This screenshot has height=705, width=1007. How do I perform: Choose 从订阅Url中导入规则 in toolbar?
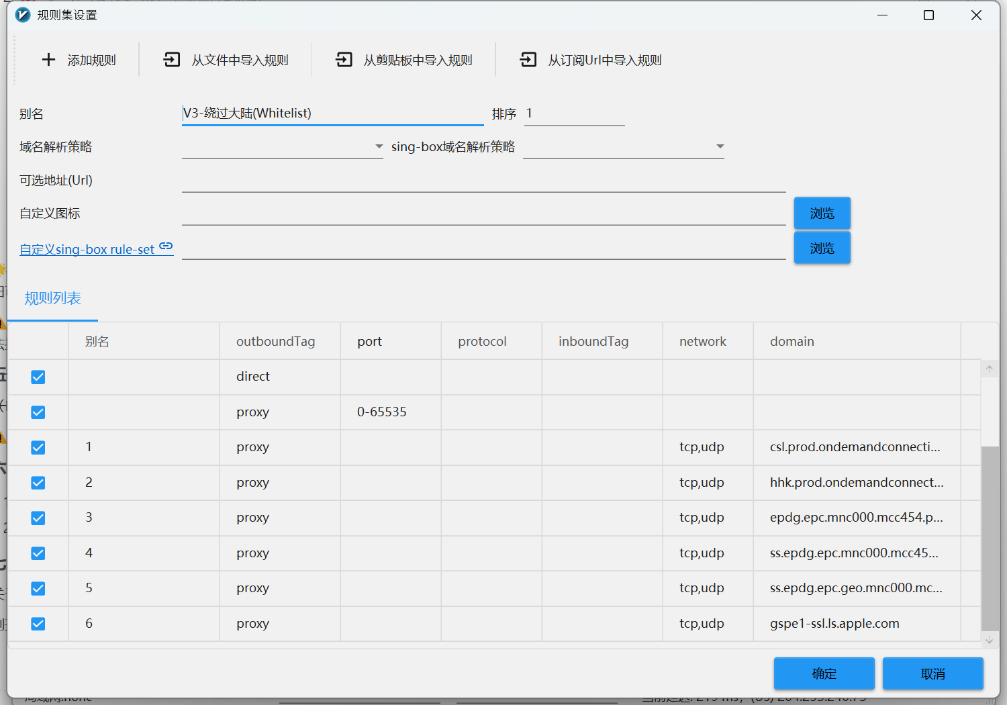point(605,60)
